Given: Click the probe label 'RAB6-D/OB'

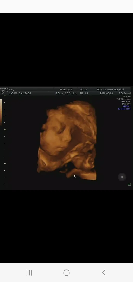Looking at the screenshot, I should (66, 89).
